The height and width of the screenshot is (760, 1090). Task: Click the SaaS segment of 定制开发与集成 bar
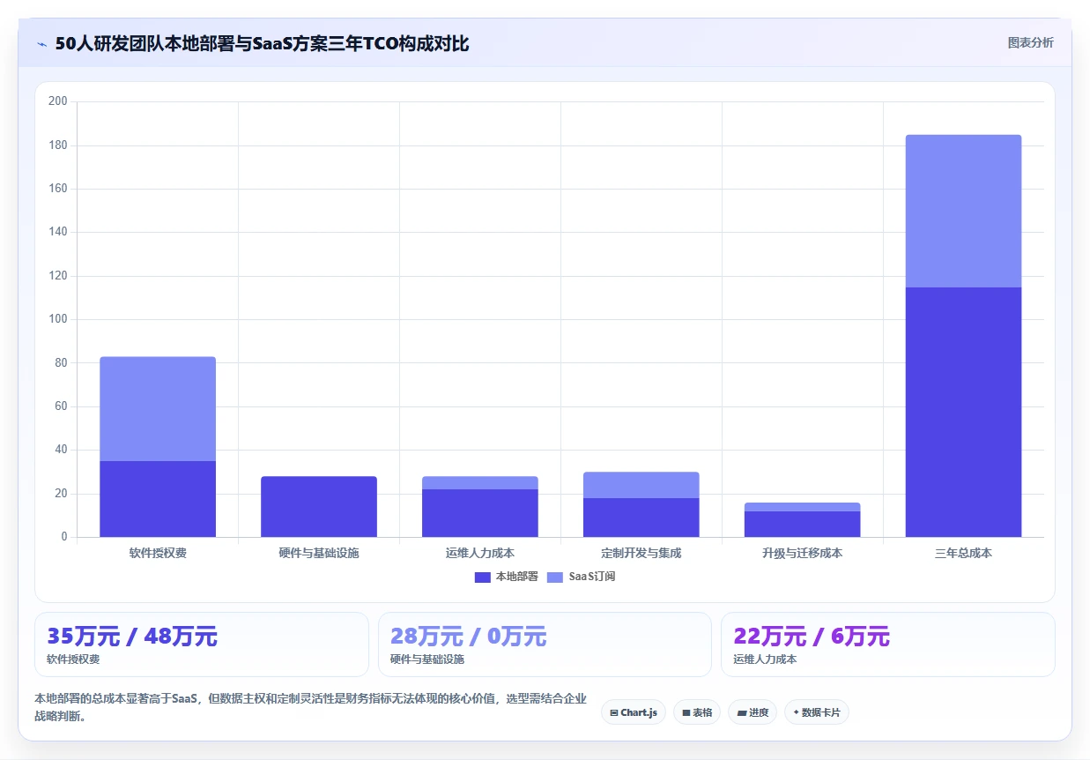coord(641,485)
